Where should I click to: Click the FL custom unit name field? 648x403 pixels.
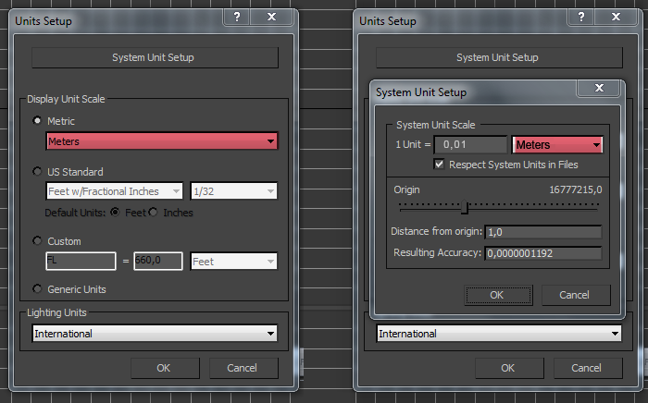pyautogui.click(x=81, y=261)
